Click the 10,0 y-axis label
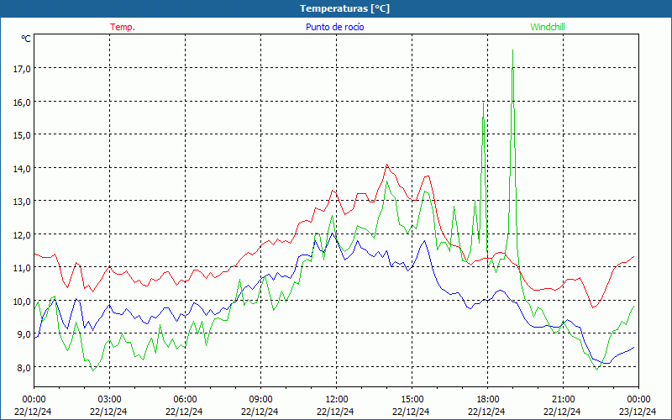The width and height of the screenshot is (672, 420). pyautogui.click(x=22, y=301)
